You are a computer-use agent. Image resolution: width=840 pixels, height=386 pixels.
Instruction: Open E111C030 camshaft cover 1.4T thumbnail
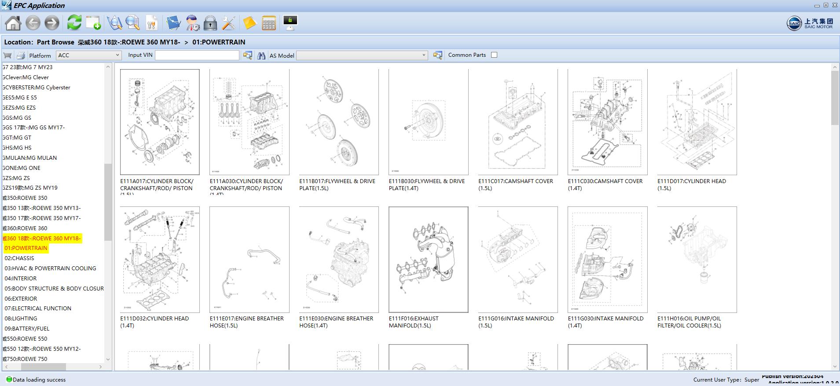tap(608, 122)
